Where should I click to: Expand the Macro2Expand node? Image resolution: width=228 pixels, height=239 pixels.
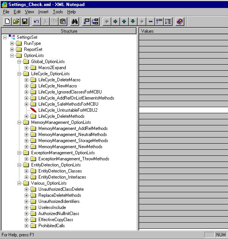point(26,68)
